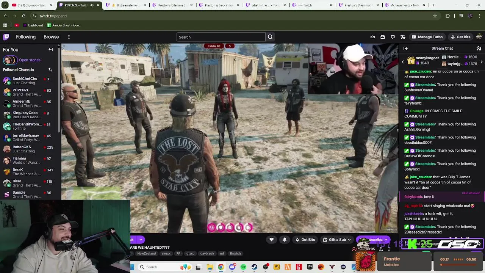The image size is (485, 273).
Task: Open the Dashboard bookmark
Action: 33,25
